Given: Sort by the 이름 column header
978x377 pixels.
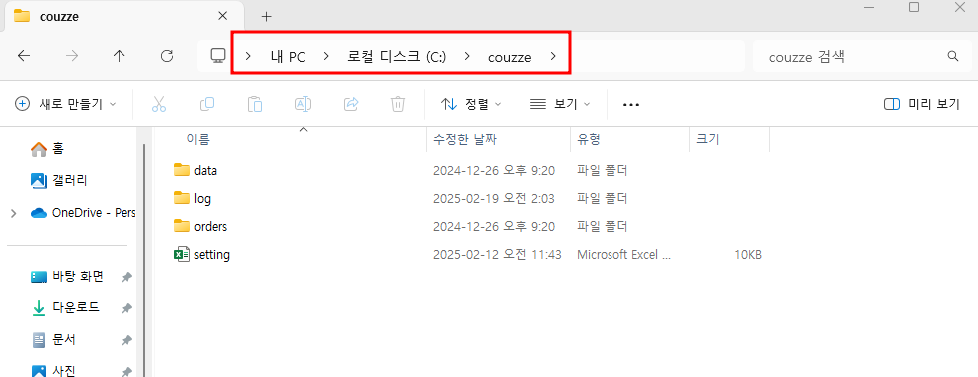Looking at the screenshot, I should pos(198,139).
